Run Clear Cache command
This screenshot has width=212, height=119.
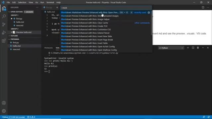(106, 23)
